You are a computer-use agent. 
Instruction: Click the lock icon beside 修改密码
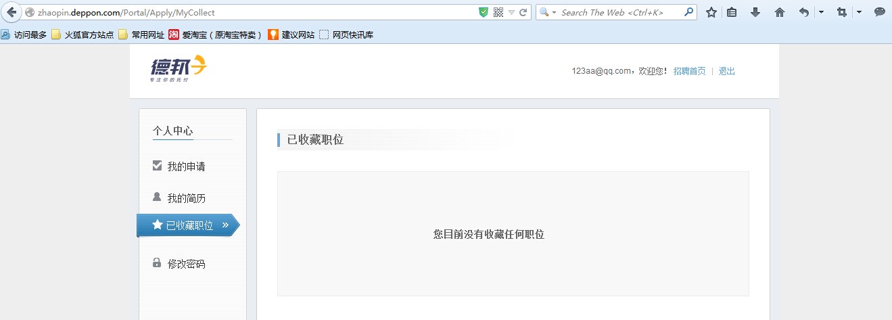tap(157, 262)
